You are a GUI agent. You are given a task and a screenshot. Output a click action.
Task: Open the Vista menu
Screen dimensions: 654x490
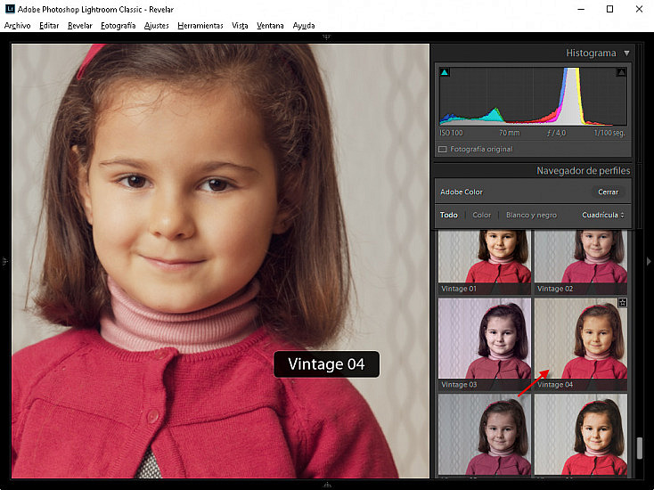click(240, 26)
